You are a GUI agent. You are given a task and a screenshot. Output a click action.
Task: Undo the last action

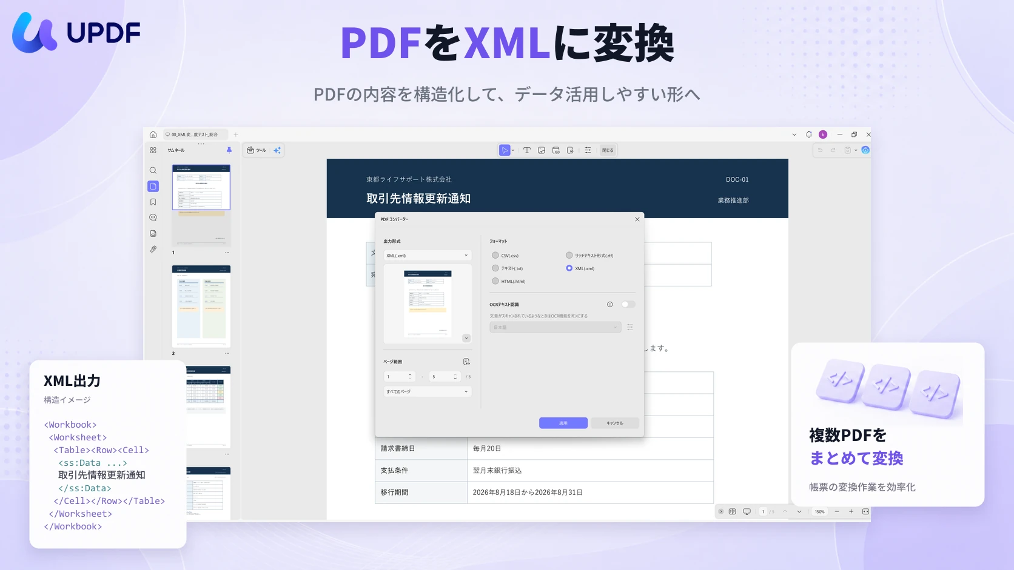820,150
